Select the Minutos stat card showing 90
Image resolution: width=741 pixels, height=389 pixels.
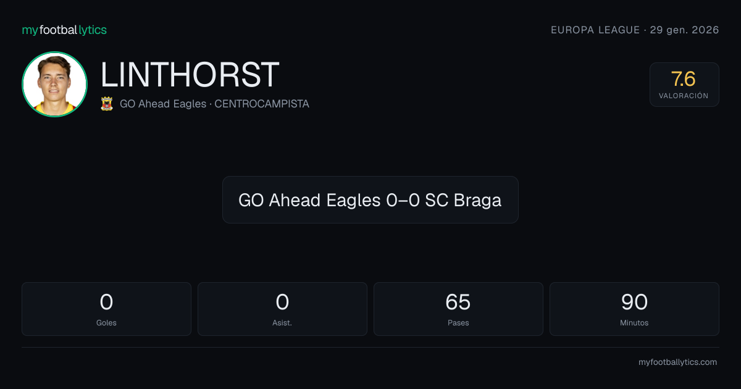pos(634,309)
